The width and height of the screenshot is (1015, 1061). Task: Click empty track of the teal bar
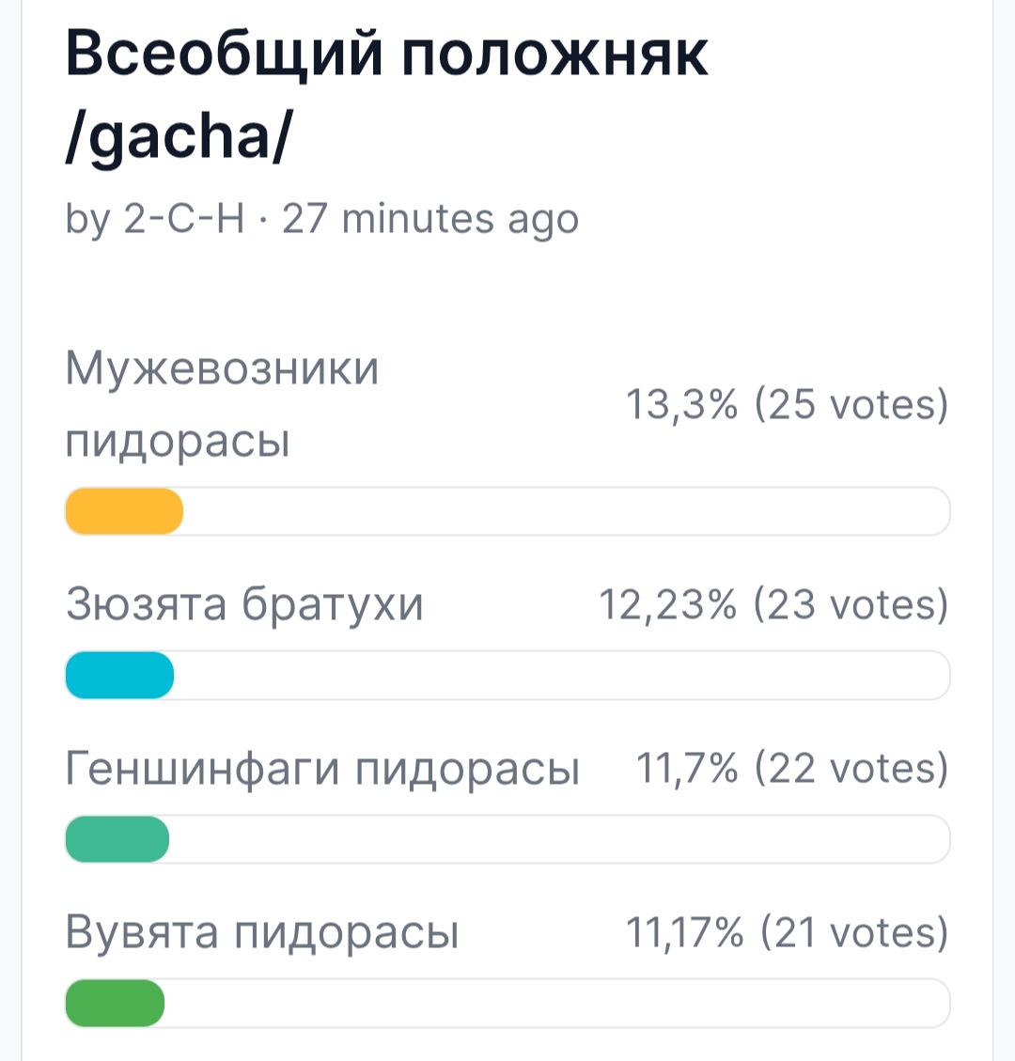click(x=559, y=839)
